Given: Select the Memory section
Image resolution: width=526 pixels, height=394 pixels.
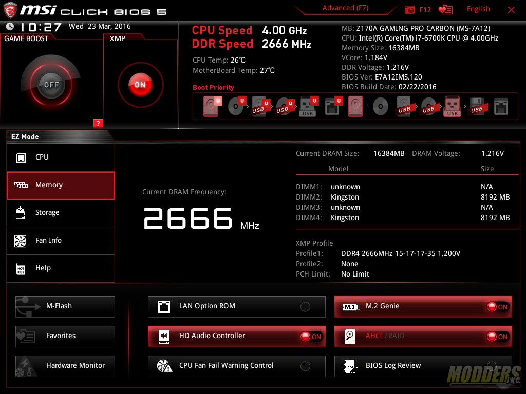Looking at the screenshot, I should (x=61, y=185).
